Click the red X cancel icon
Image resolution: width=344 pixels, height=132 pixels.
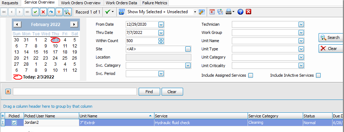click(43, 12)
